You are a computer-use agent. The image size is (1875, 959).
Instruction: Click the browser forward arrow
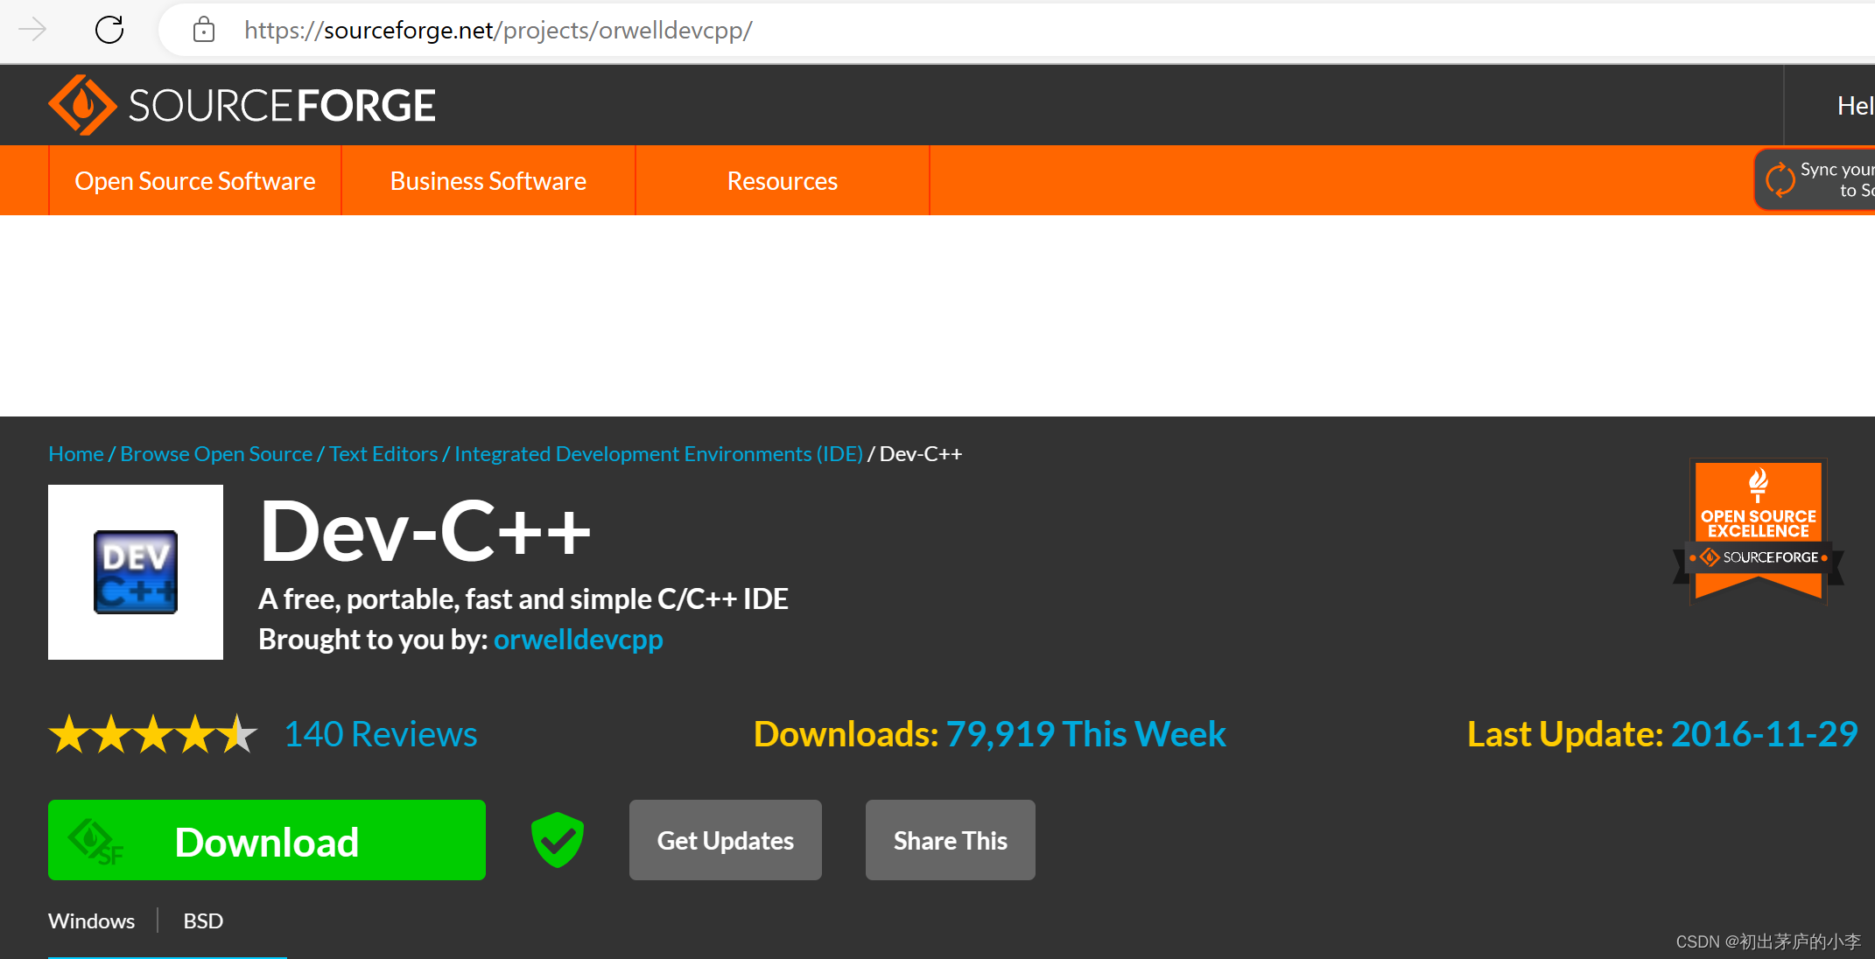[x=32, y=30]
